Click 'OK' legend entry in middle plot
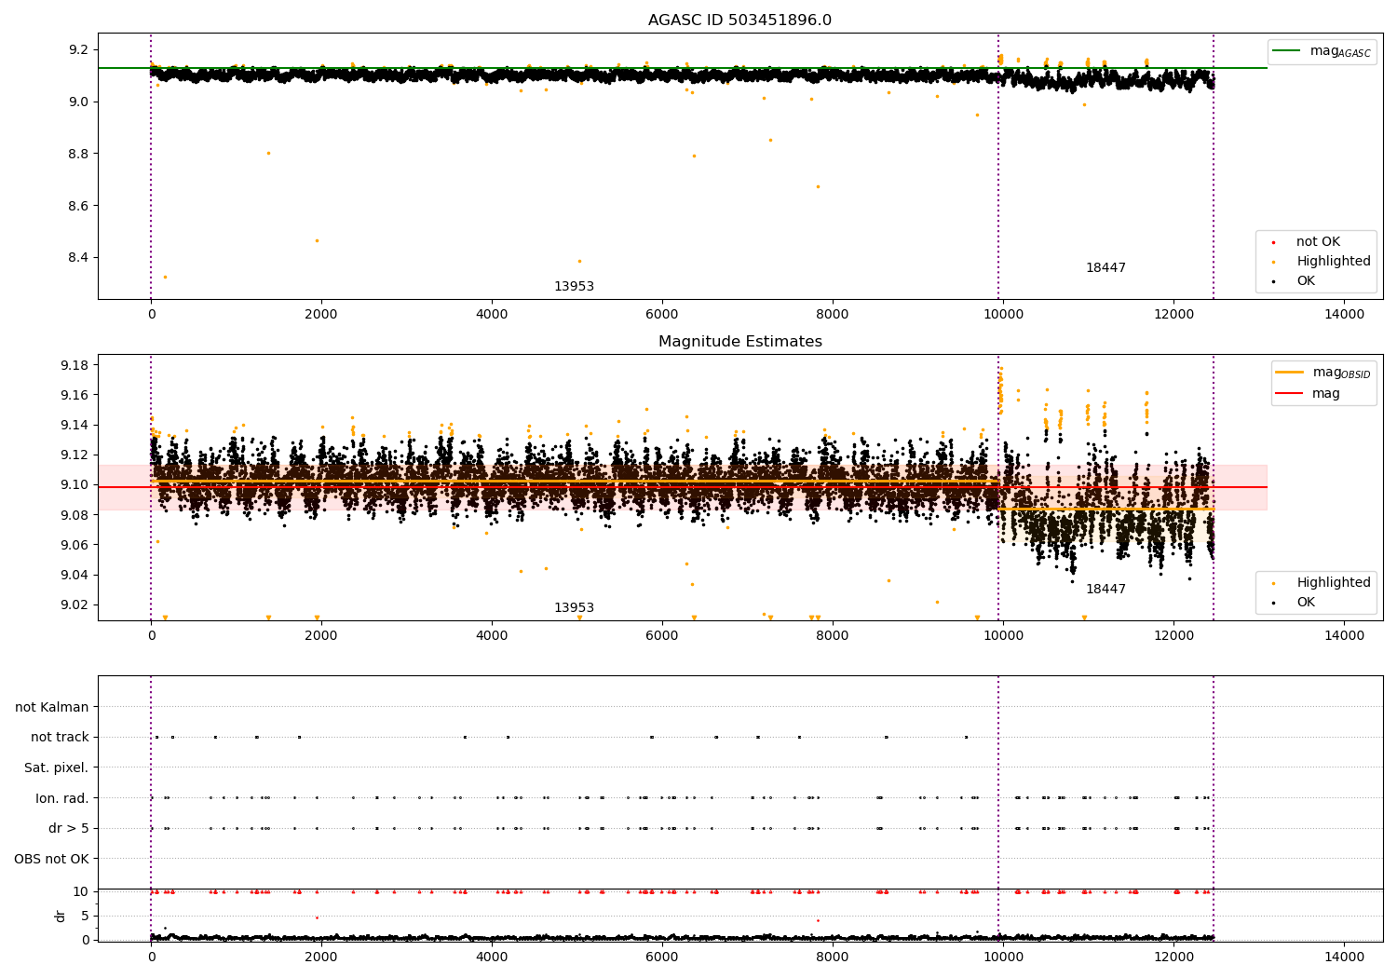The width and height of the screenshot is (1397, 978). pos(1295,603)
